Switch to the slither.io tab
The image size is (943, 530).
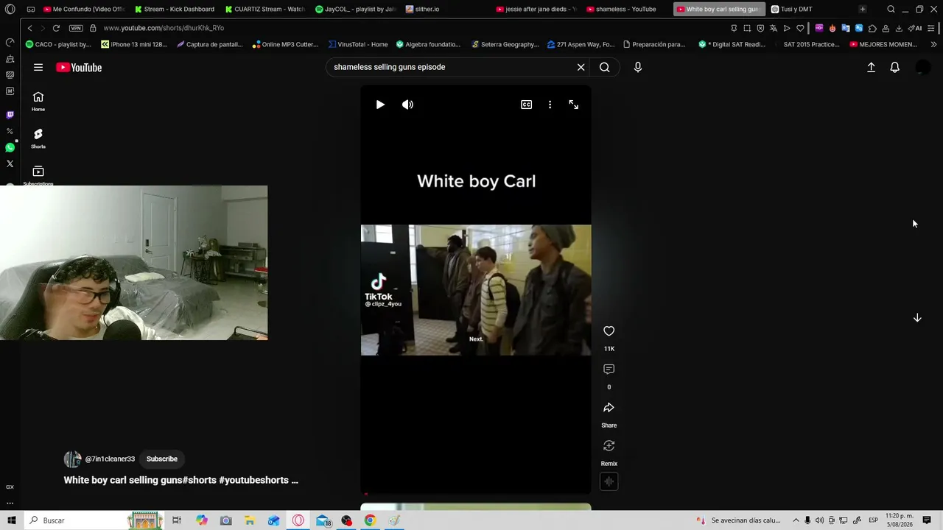coord(445,10)
